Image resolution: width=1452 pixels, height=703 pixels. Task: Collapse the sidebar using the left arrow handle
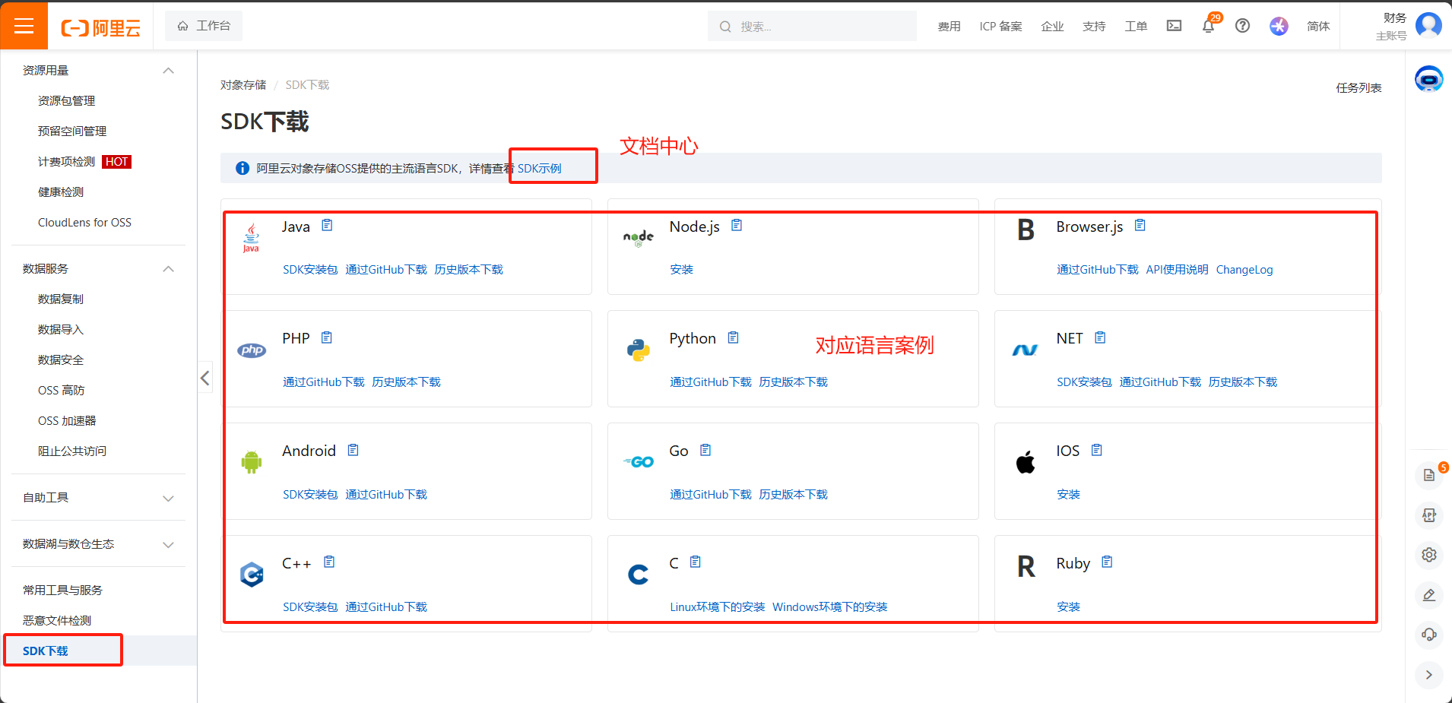204,378
